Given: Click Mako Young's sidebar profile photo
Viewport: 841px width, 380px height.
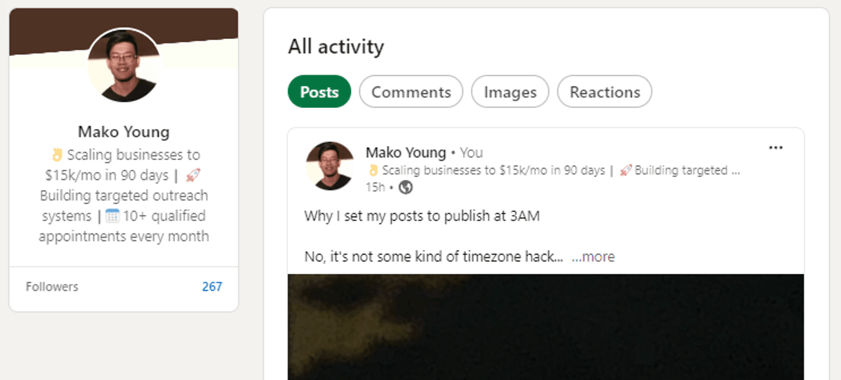Looking at the screenshot, I should pos(124,65).
